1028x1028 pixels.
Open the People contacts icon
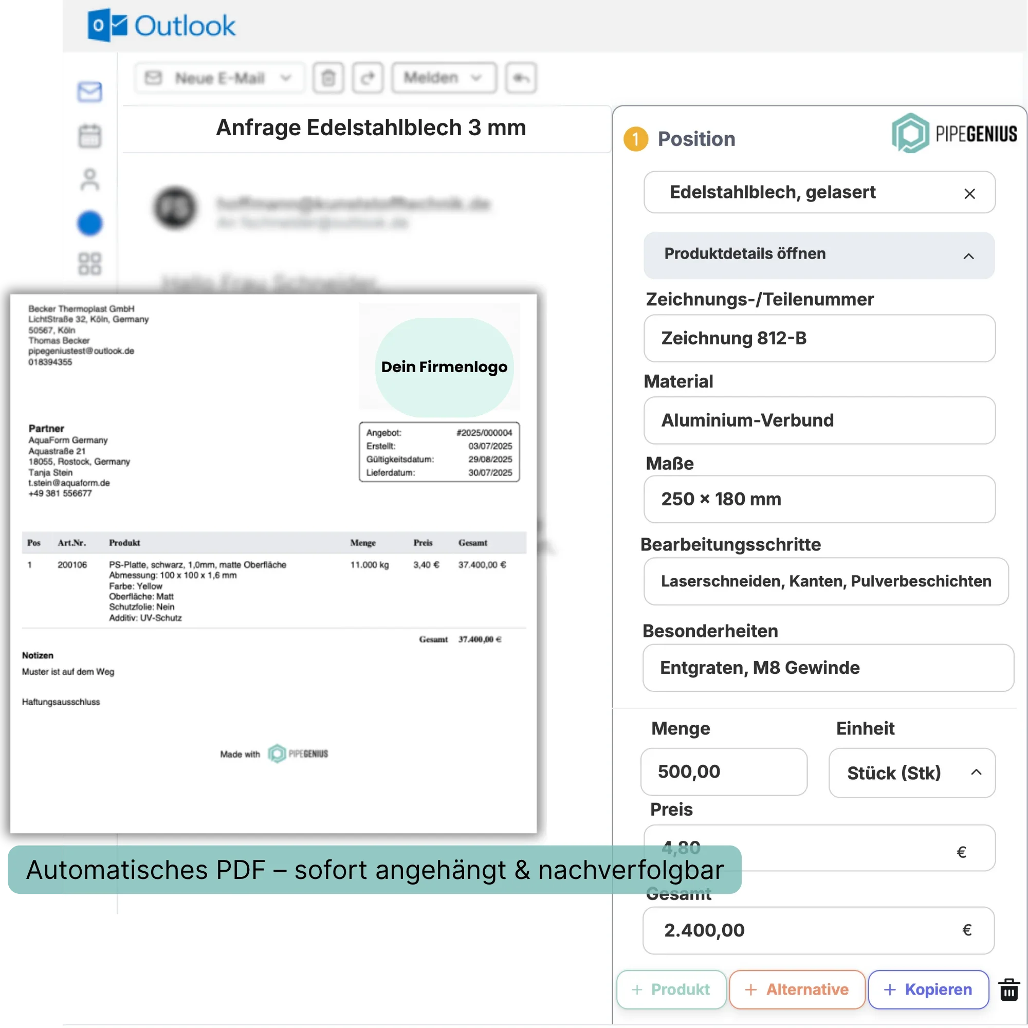tap(89, 180)
